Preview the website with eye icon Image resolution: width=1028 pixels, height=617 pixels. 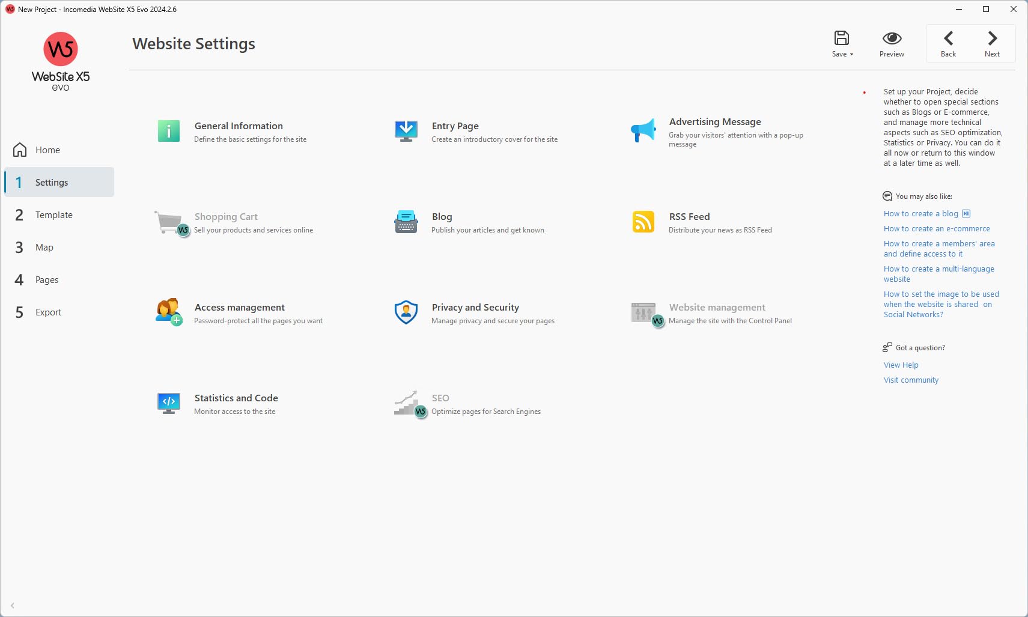coord(892,44)
